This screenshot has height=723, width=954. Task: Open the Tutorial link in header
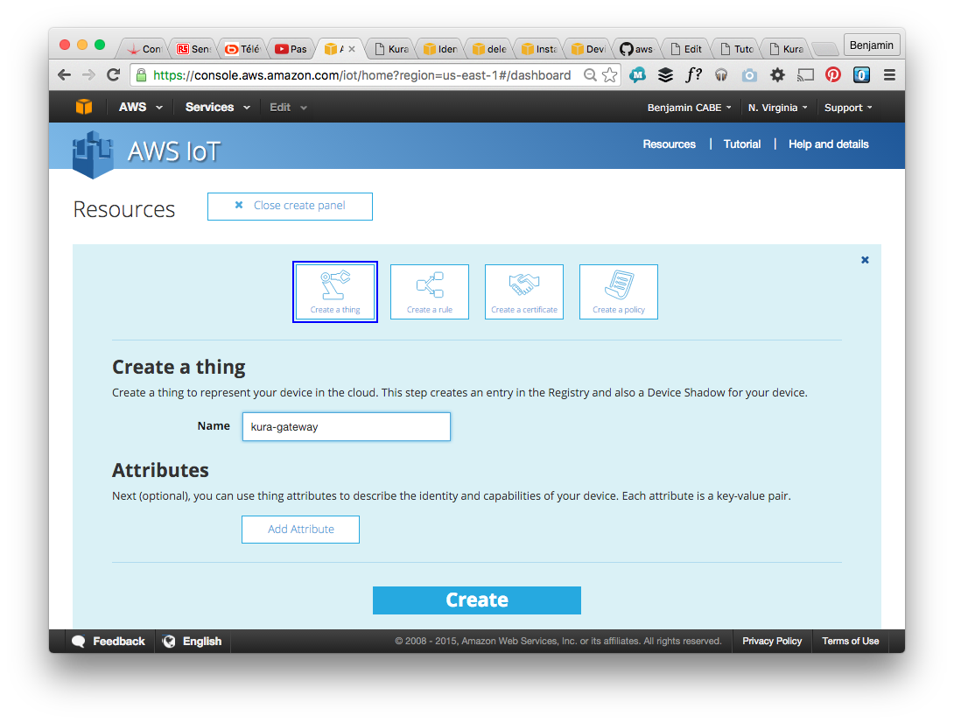[742, 144]
